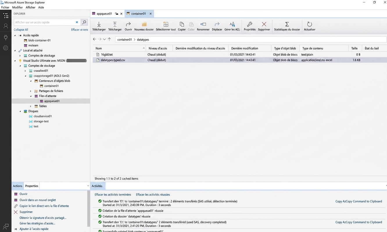The image size is (387, 232).
Task: Click container01 in the breadcrumb path
Action: [124, 39]
